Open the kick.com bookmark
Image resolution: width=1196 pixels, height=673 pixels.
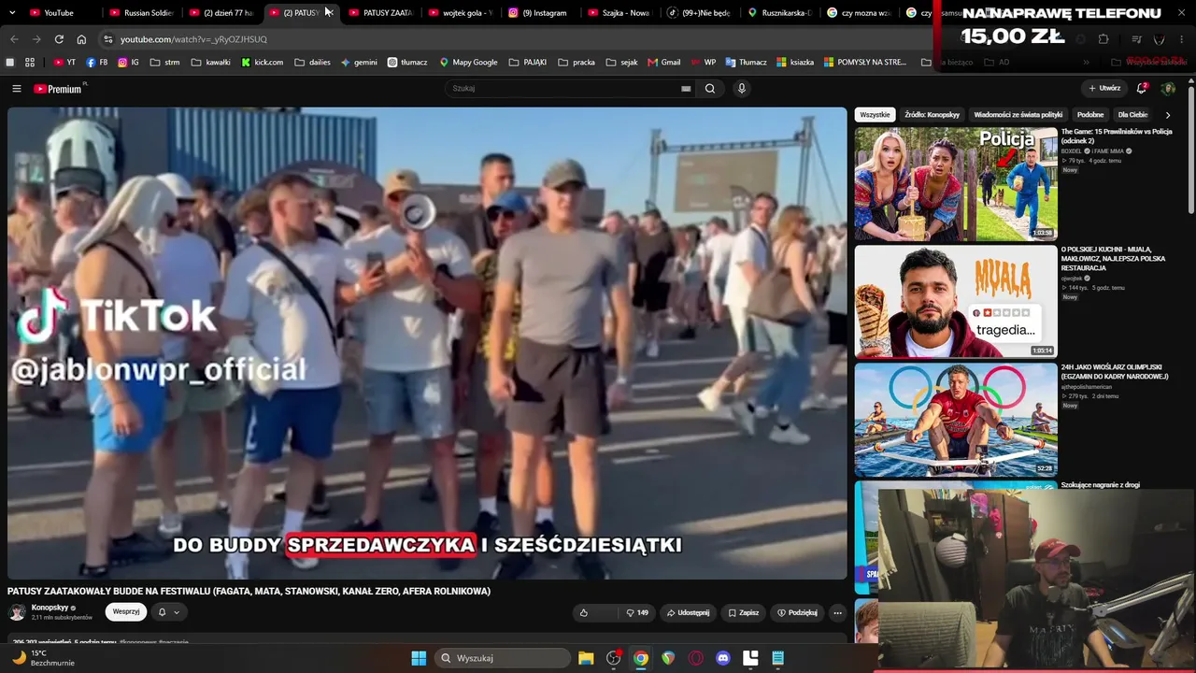coord(263,63)
